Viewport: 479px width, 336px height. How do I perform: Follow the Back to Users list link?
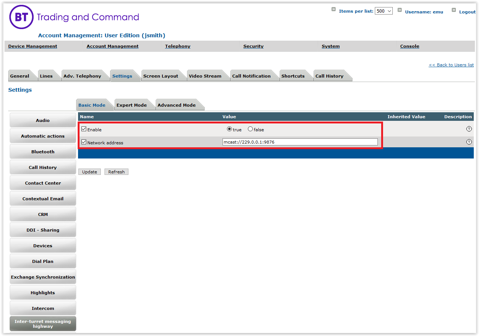tap(451, 65)
